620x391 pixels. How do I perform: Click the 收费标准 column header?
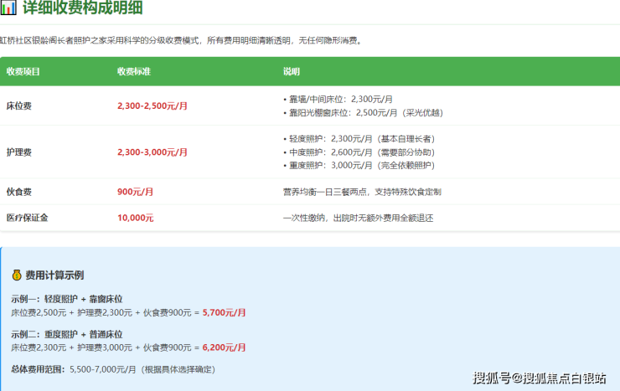134,71
